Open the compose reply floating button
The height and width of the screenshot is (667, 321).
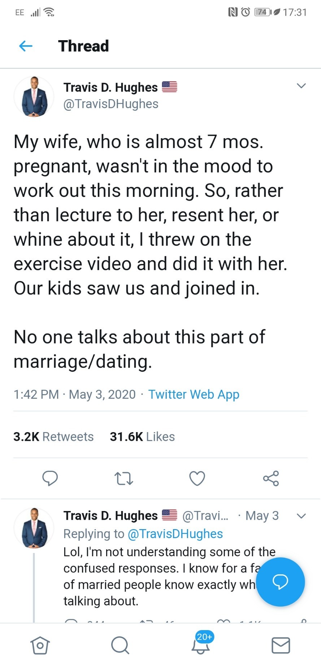(280, 582)
